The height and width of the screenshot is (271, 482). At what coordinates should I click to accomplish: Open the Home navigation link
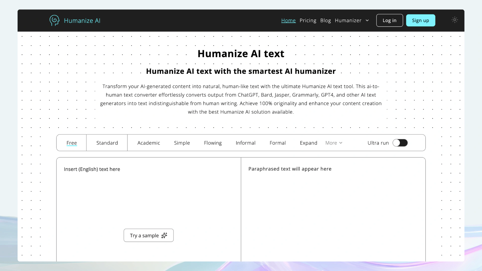coord(288,21)
